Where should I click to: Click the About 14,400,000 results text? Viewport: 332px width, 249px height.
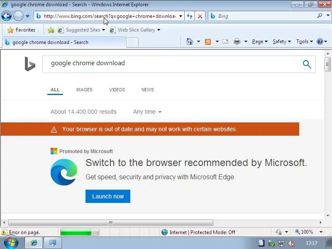(83, 112)
